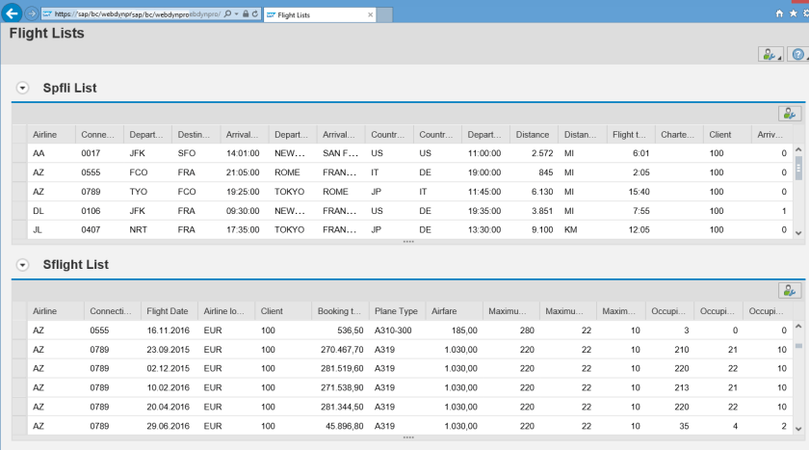
Task: Click the help question mark icon
Action: coord(796,55)
